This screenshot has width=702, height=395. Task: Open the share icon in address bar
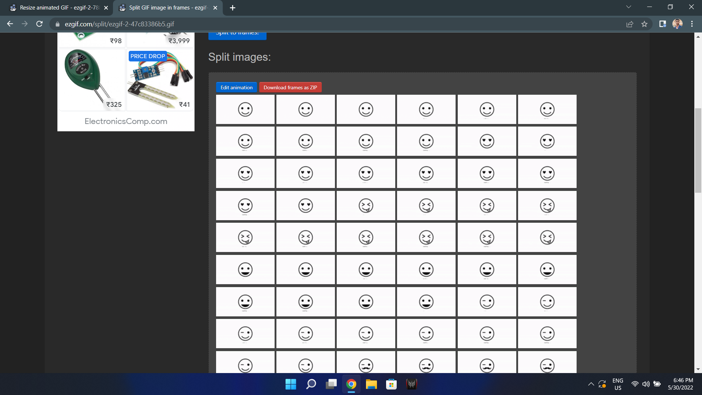click(x=630, y=24)
